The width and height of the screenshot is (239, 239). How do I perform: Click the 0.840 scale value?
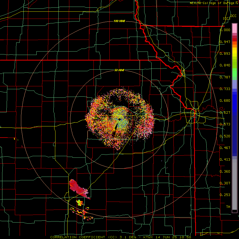click(225, 65)
